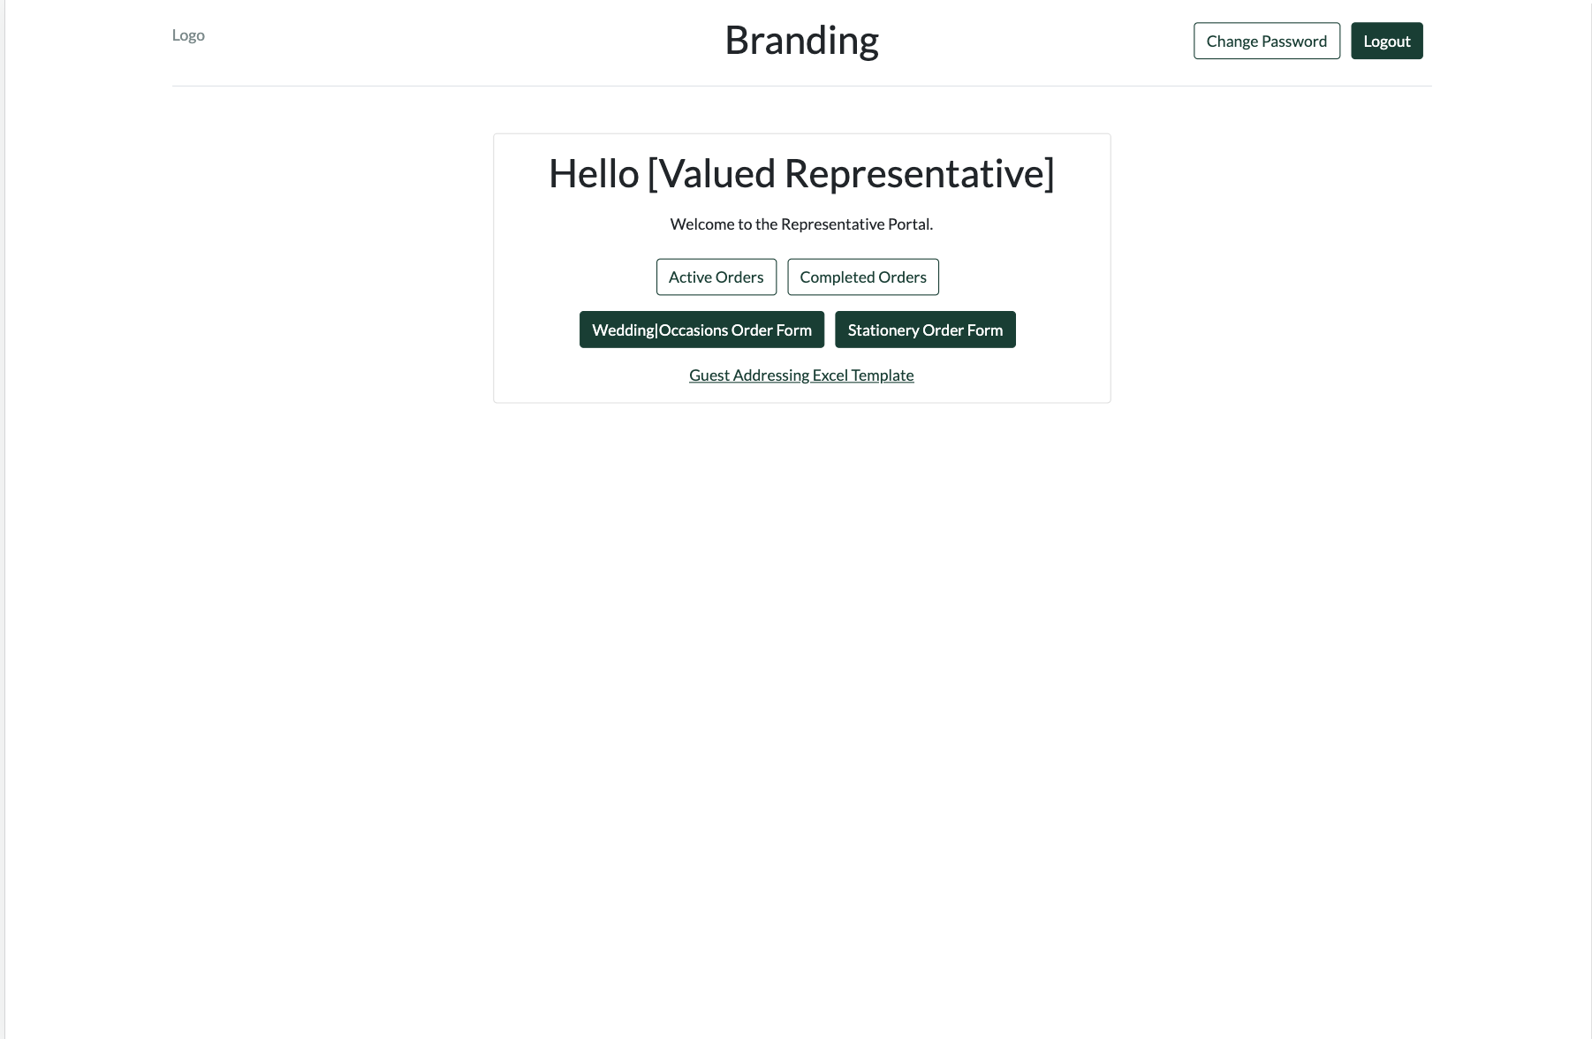Show orders that are completed
This screenshot has width=1592, height=1039.
[862, 277]
